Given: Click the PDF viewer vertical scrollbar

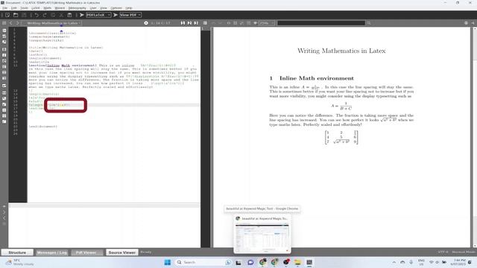Looking at the screenshot, I should 475,137.
